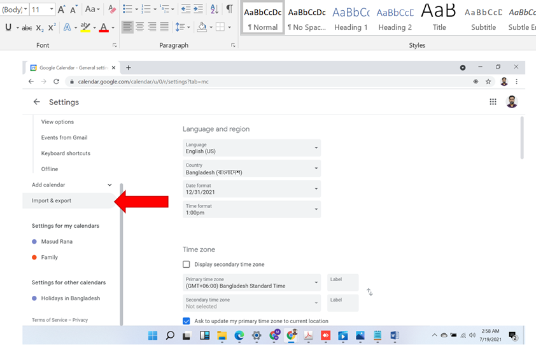Screen dimensions: 536x355
Task: Align text left in Word
Action: (x=127, y=27)
